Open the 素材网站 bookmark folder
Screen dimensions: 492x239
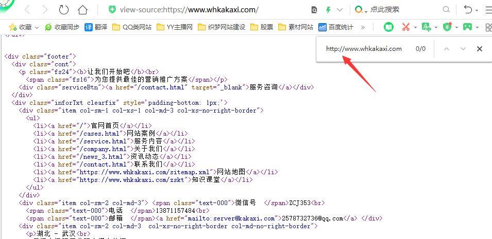point(296,27)
